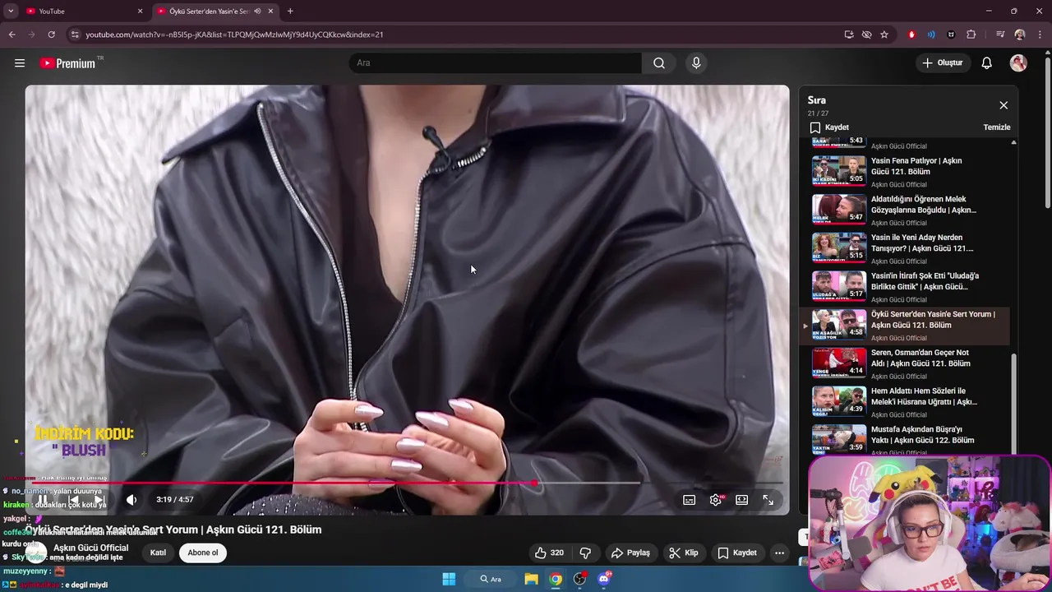This screenshot has width=1052, height=592.
Task: Like the video with thumbs up
Action: (x=550, y=553)
